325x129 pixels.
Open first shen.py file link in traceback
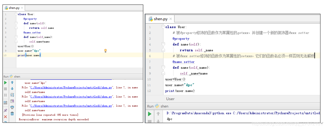(x=71, y=88)
